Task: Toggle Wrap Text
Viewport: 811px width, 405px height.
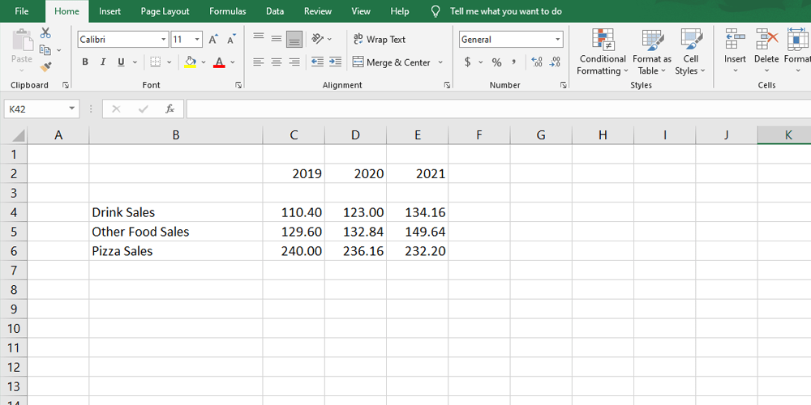Action: (379, 39)
